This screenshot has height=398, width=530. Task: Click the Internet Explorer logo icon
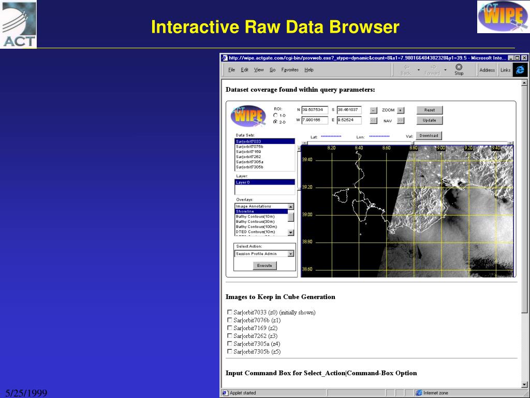[x=520, y=70]
